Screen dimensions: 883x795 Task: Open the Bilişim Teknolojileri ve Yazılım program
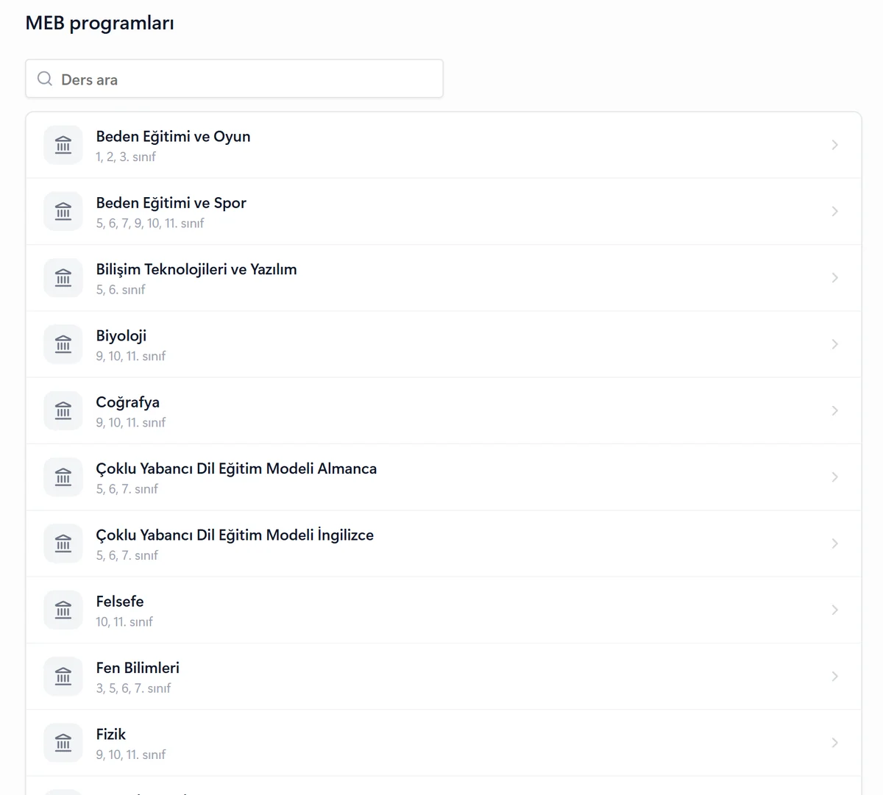click(x=444, y=278)
